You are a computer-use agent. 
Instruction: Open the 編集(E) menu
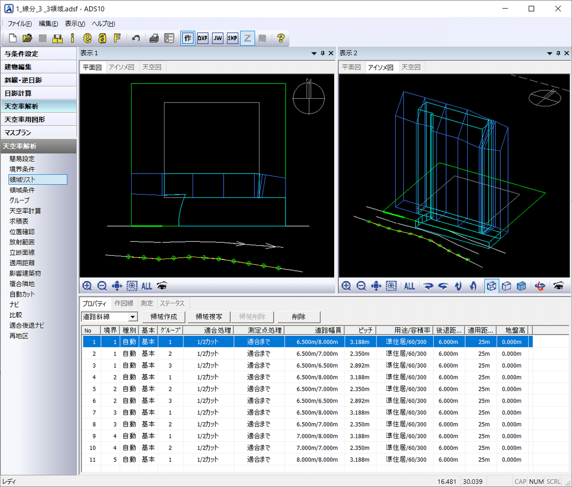(x=48, y=23)
